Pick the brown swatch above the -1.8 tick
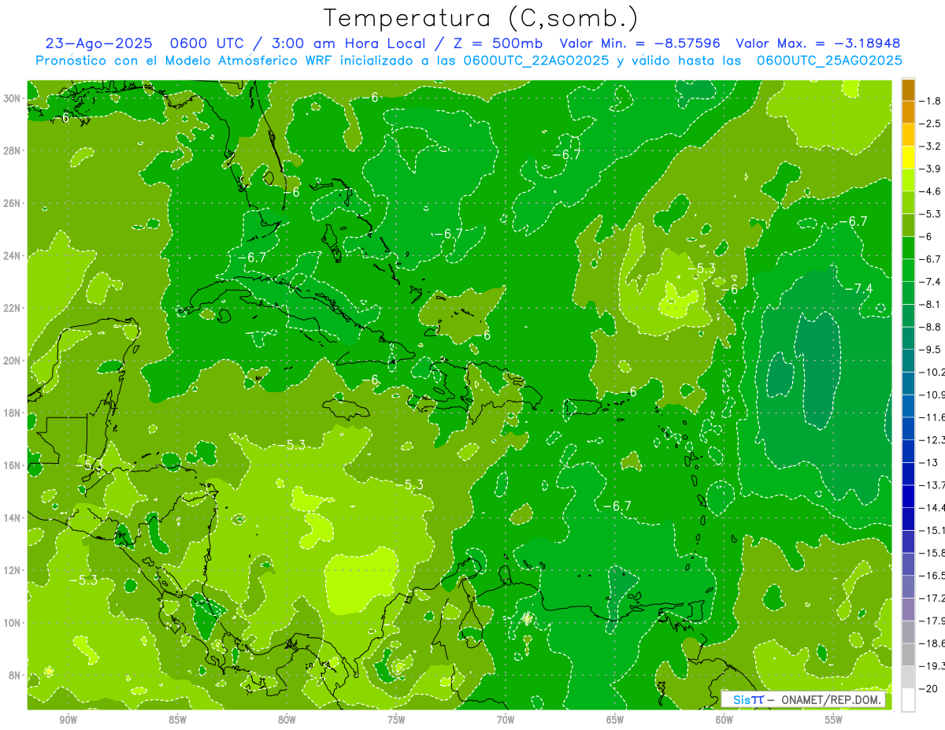The width and height of the screenshot is (945, 730). tap(908, 90)
